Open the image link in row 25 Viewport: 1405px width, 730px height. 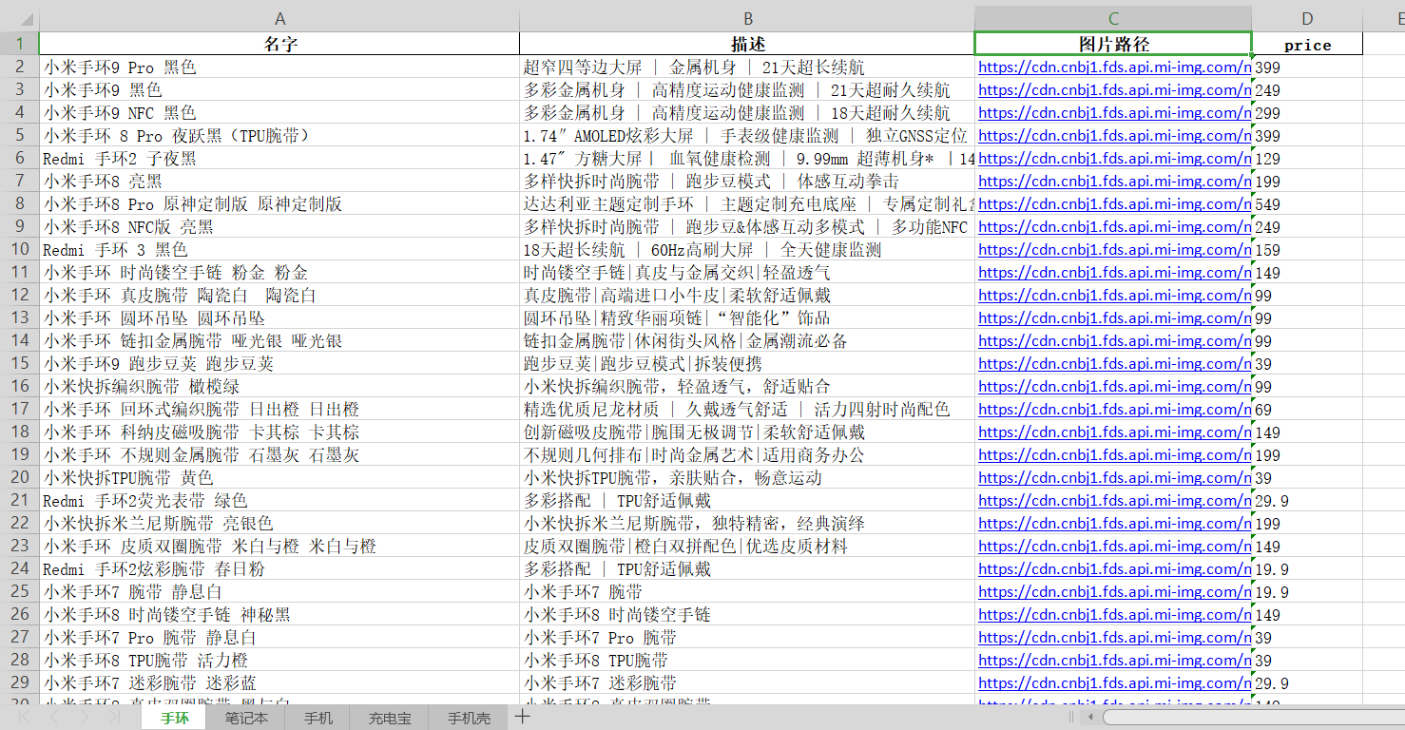pyautogui.click(x=1114, y=592)
